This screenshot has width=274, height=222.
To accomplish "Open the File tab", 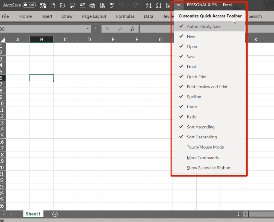I will pyautogui.click(x=5, y=16).
